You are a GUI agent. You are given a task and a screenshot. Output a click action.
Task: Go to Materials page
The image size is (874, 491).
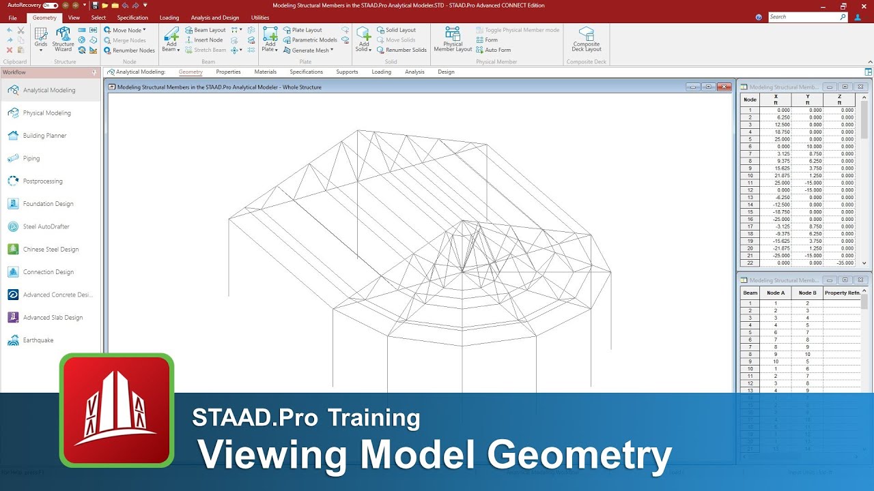pyautogui.click(x=266, y=72)
